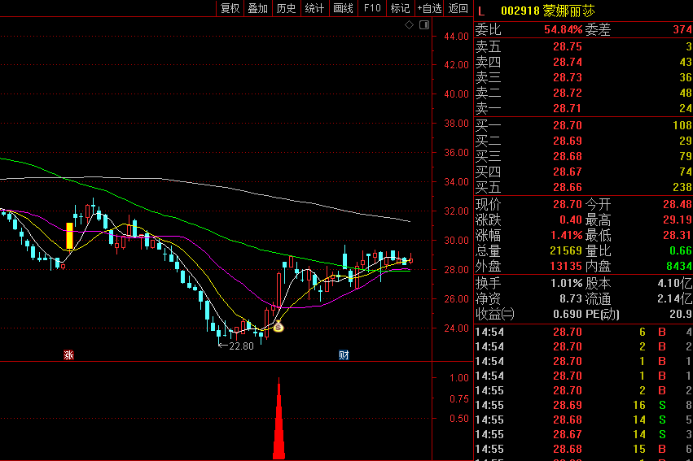Click the 44.00 price axis label
The height and width of the screenshot is (461, 693).
tap(456, 37)
